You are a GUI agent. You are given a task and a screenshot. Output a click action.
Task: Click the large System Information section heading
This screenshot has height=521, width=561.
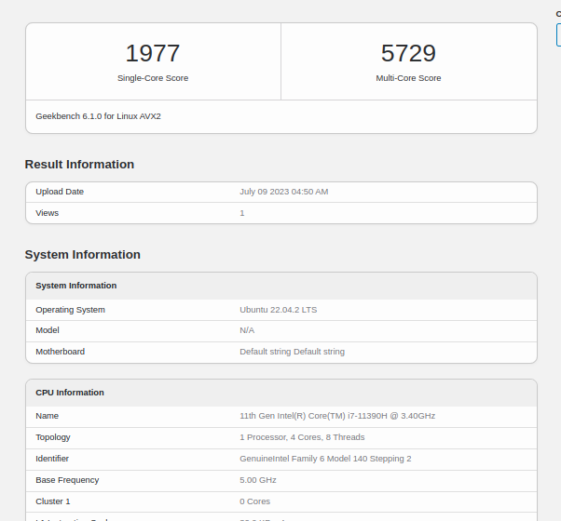coord(83,255)
